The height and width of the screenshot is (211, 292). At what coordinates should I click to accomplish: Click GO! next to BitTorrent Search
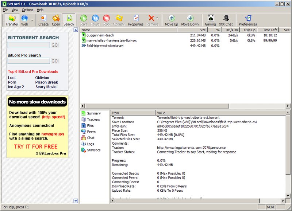point(55,45)
